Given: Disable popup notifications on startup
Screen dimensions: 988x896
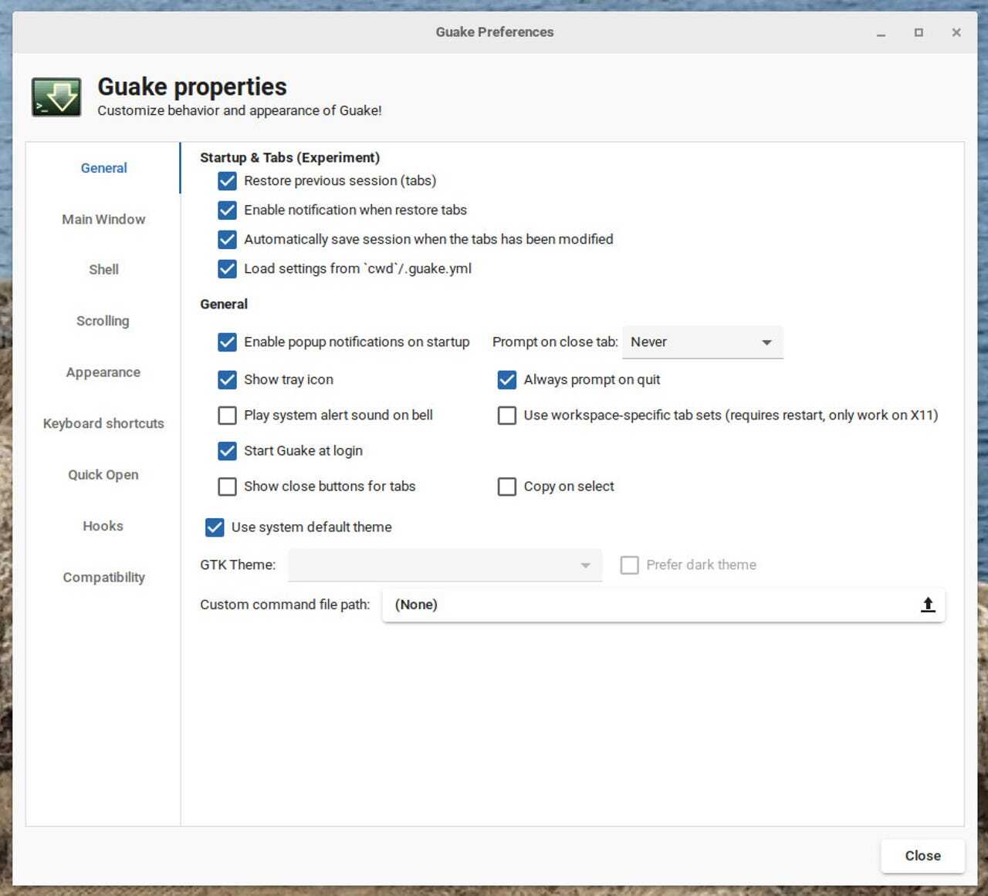Looking at the screenshot, I should click(227, 342).
